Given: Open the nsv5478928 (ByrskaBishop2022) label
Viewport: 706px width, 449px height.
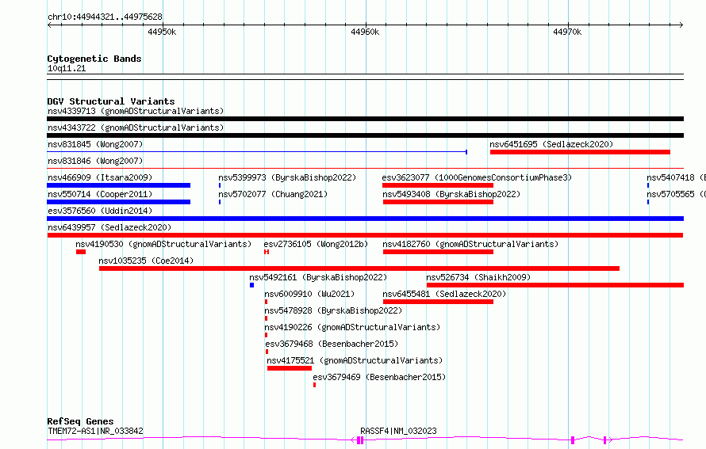Looking at the screenshot, I should pyautogui.click(x=333, y=310).
